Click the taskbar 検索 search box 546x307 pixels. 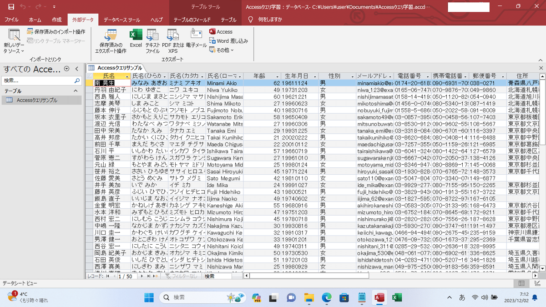point(203,297)
